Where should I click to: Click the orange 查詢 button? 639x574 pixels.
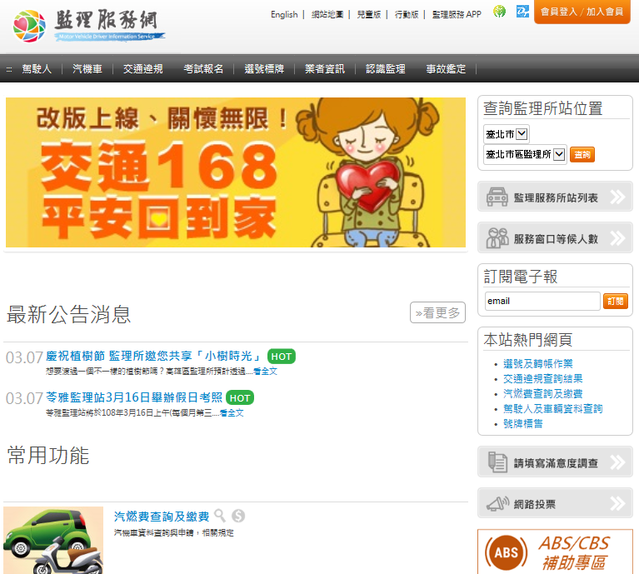(x=582, y=155)
